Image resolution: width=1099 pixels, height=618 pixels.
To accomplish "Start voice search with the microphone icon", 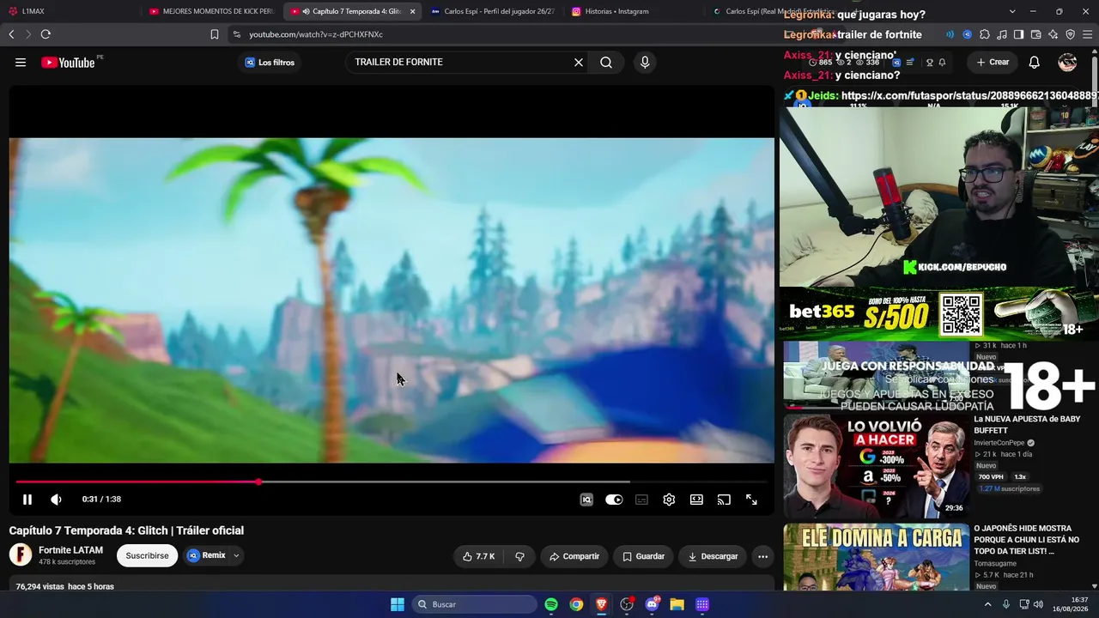I will point(645,62).
